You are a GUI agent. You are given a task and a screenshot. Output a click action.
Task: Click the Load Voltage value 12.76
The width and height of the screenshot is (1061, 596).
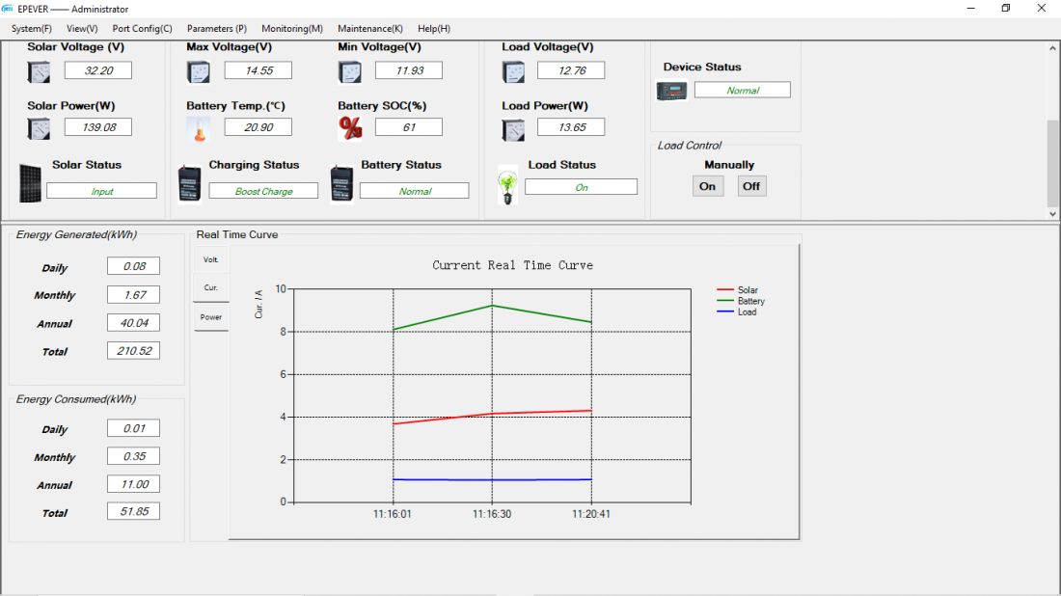pyautogui.click(x=571, y=70)
